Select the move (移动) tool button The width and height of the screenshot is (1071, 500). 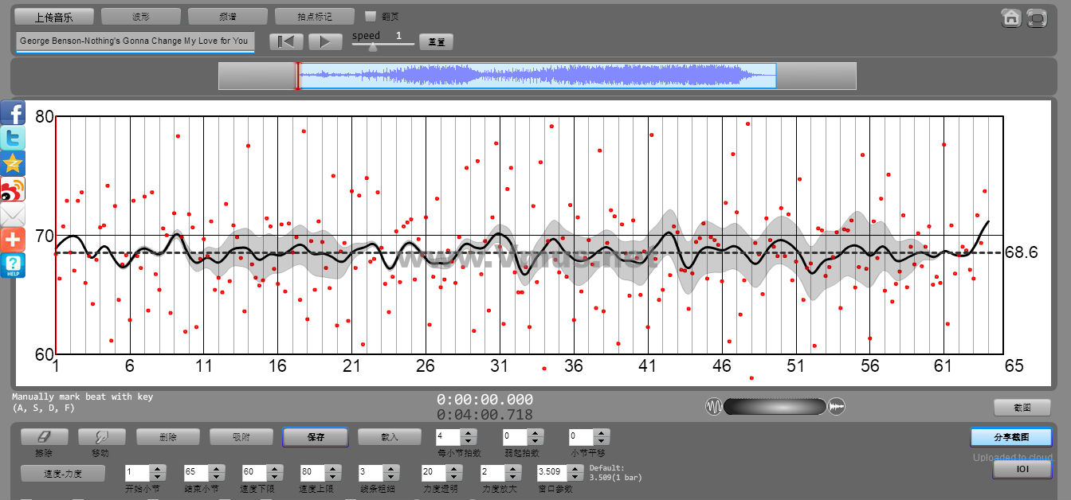(101, 437)
